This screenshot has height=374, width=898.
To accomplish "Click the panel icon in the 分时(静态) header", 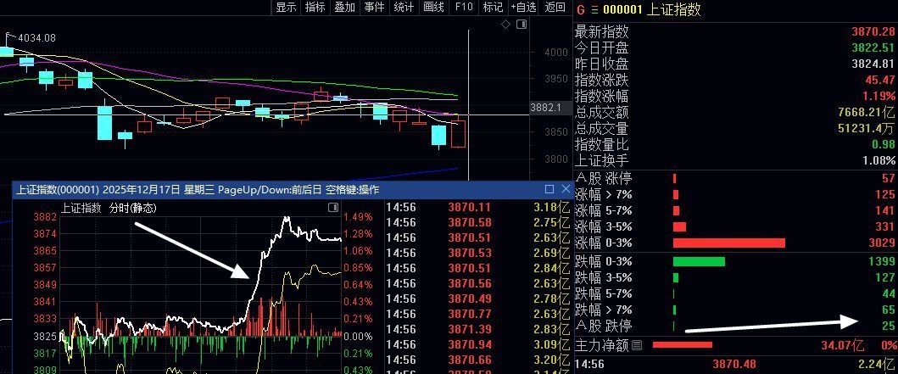I will [333, 208].
